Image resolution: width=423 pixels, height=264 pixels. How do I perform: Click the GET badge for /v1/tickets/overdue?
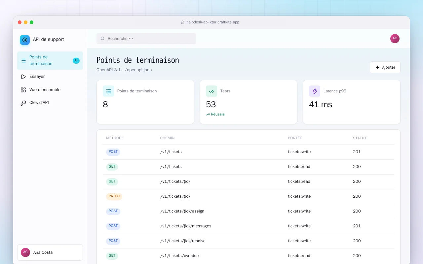[112, 256]
